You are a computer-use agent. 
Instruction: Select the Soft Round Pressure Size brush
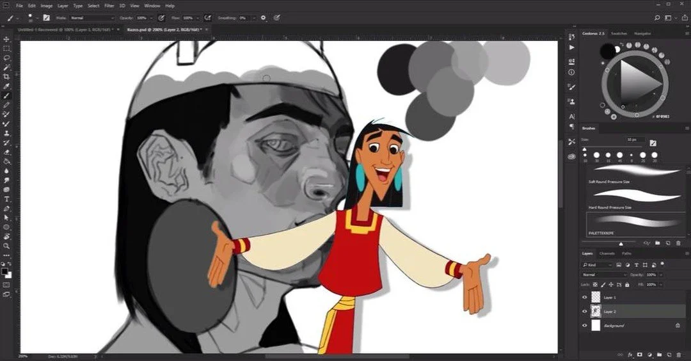click(636, 173)
